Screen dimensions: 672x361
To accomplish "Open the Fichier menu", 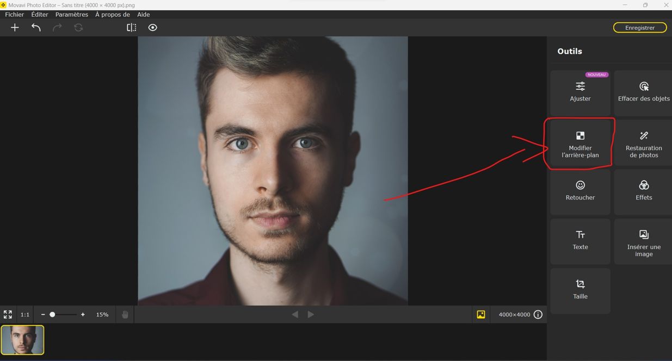I will (14, 14).
